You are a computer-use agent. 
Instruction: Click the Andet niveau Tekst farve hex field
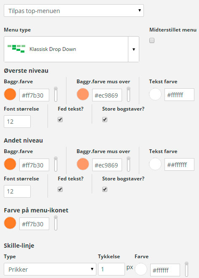(x=179, y=165)
